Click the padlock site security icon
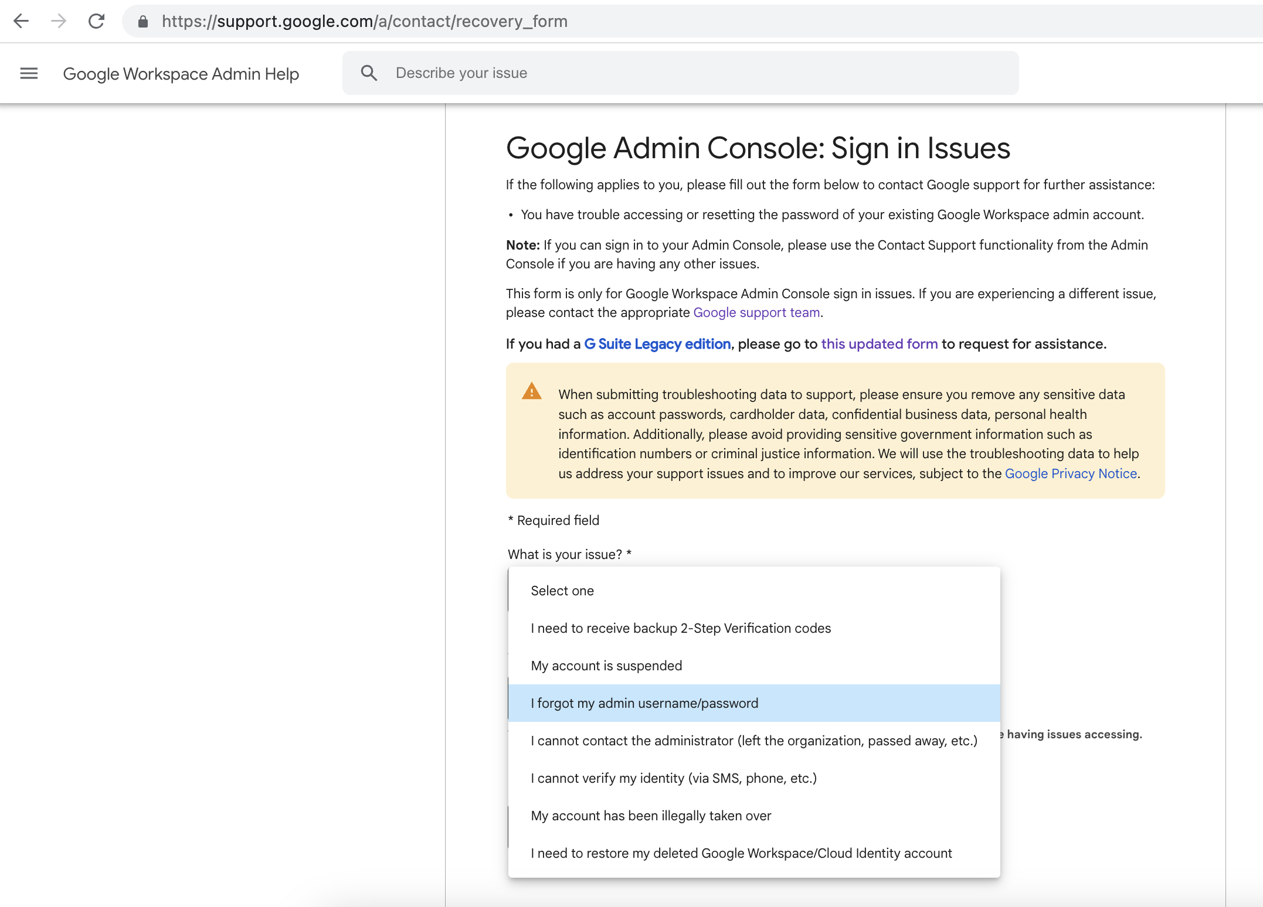1263x907 pixels. click(142, 22)
